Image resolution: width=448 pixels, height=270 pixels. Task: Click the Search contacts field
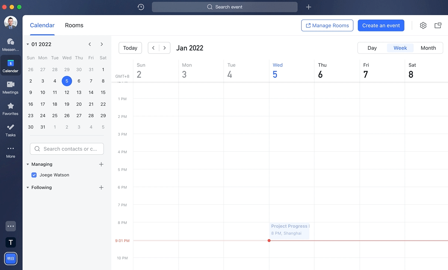coord(67,149)
